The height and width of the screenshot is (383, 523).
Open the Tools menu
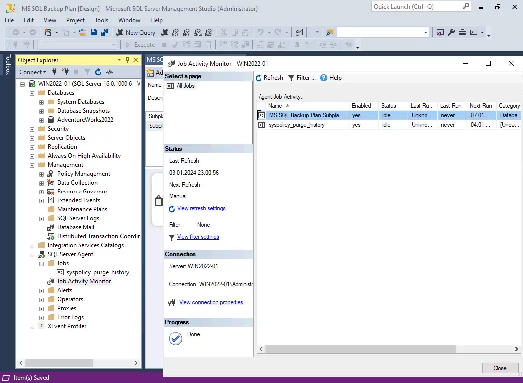(101, 20)
